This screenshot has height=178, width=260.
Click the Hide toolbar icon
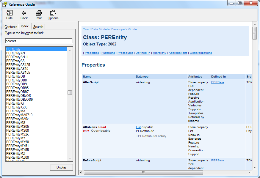[x=10, y=13]
